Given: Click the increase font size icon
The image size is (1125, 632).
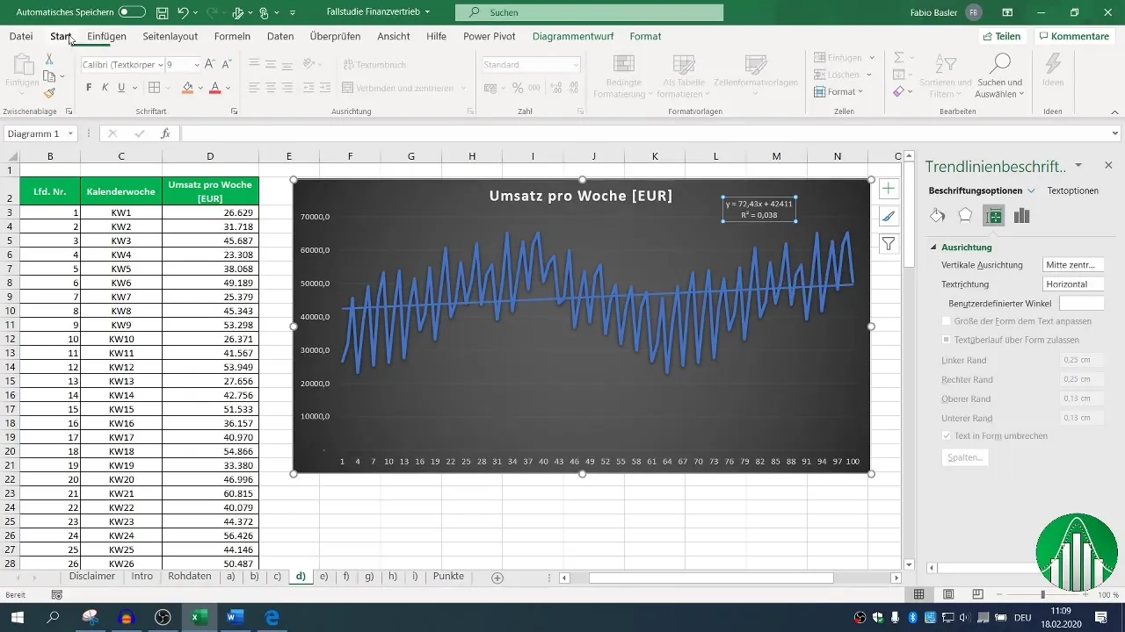Looking at the screenshot, I should click(209, 64).
